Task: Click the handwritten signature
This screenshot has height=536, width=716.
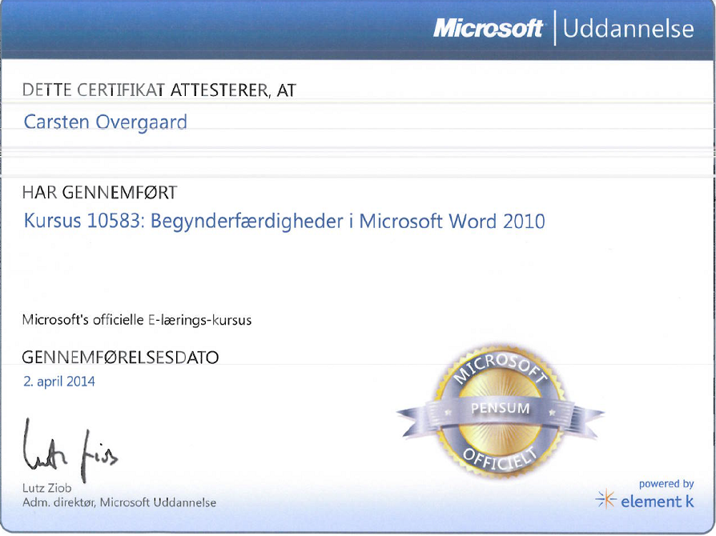Action: tap(70, 451)
